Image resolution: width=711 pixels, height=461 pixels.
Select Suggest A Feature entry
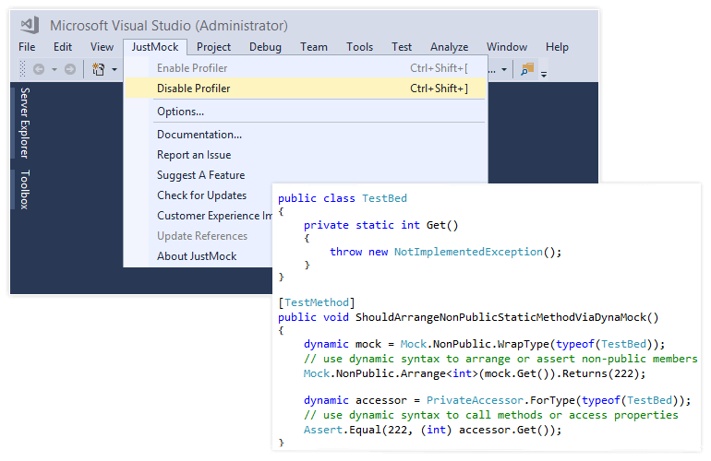305,175
